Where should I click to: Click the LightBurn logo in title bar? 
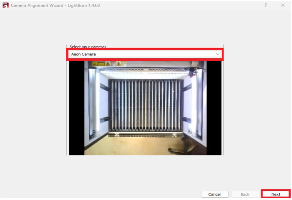click(6, 5)
